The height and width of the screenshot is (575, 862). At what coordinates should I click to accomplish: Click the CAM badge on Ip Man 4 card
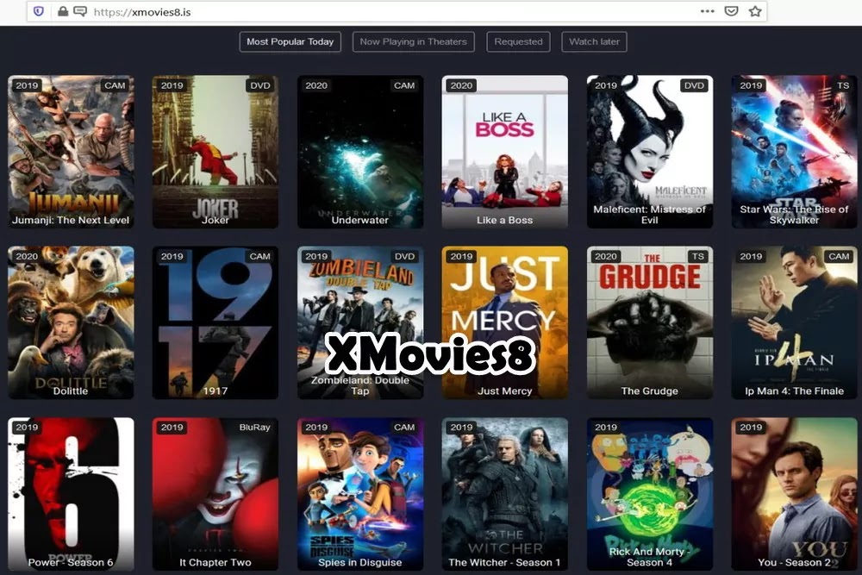click(x=839, y=256)
